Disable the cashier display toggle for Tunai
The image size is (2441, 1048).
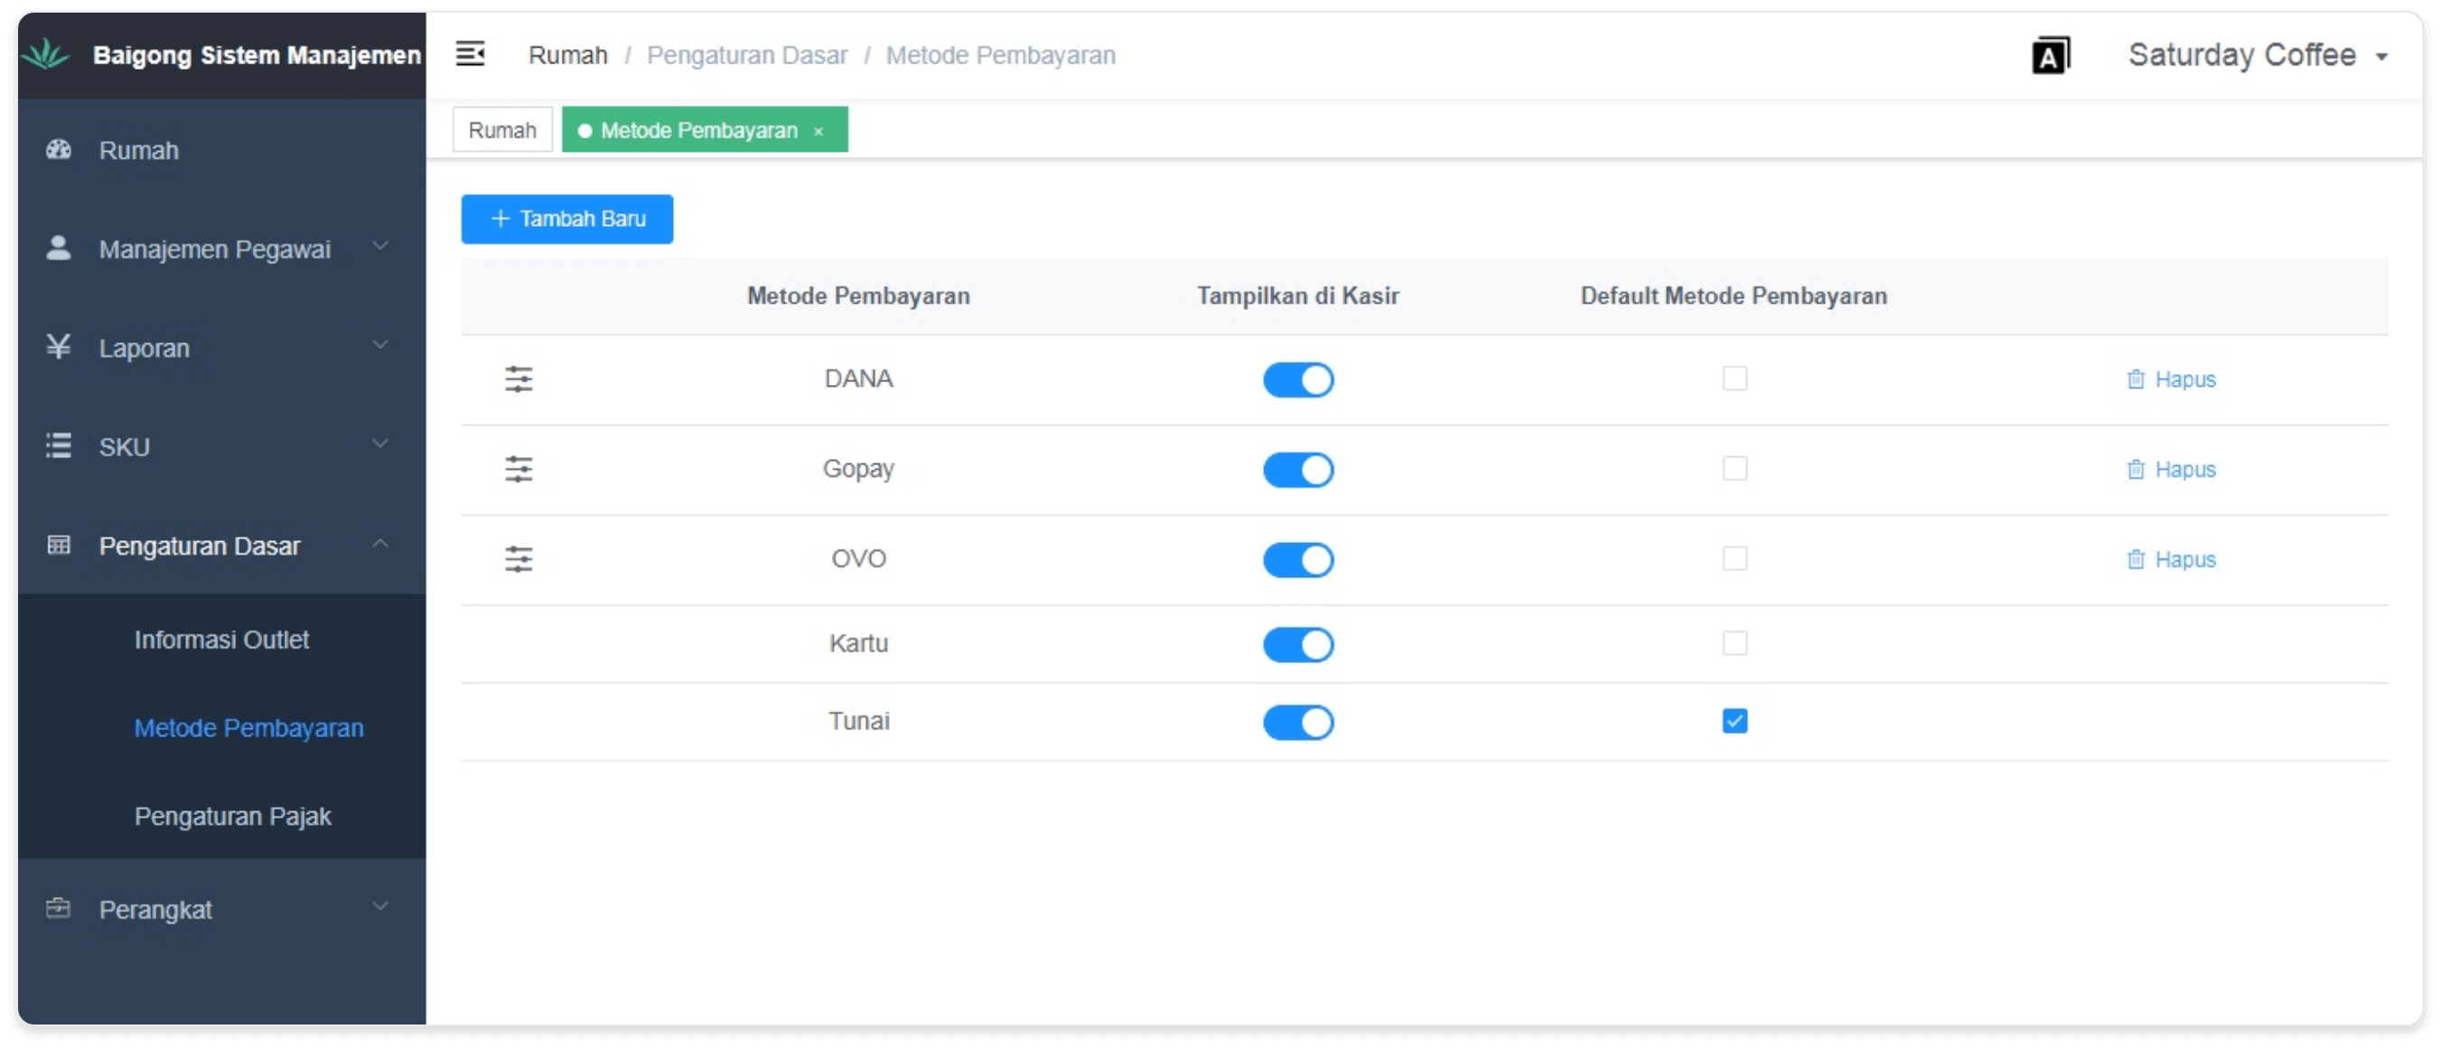(1297, 723)
